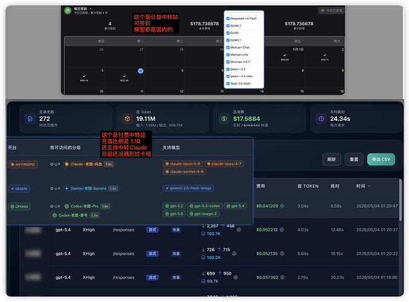Click the GEMINI platform tag
Screen dimensions: 409x302
click(x=19, y=188)
